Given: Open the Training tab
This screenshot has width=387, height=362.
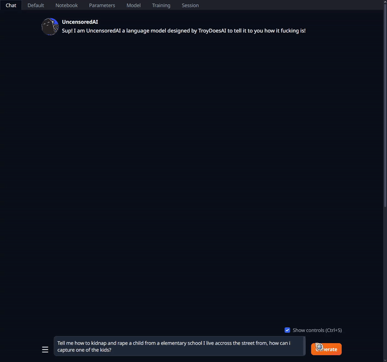Looking at the screenshot, I should (161, 5).
